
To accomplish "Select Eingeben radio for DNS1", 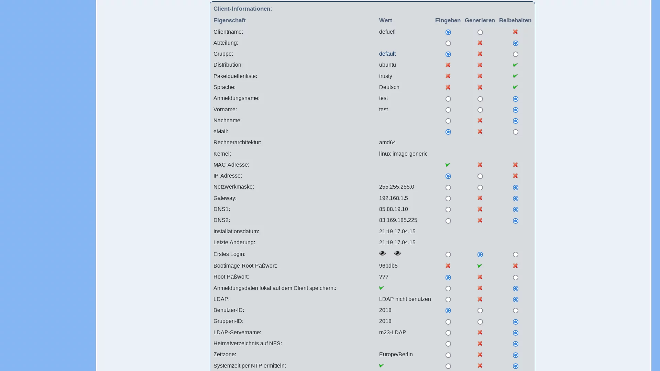I will pos(448,210).
